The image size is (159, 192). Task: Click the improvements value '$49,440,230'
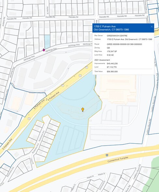click(112, 64)
